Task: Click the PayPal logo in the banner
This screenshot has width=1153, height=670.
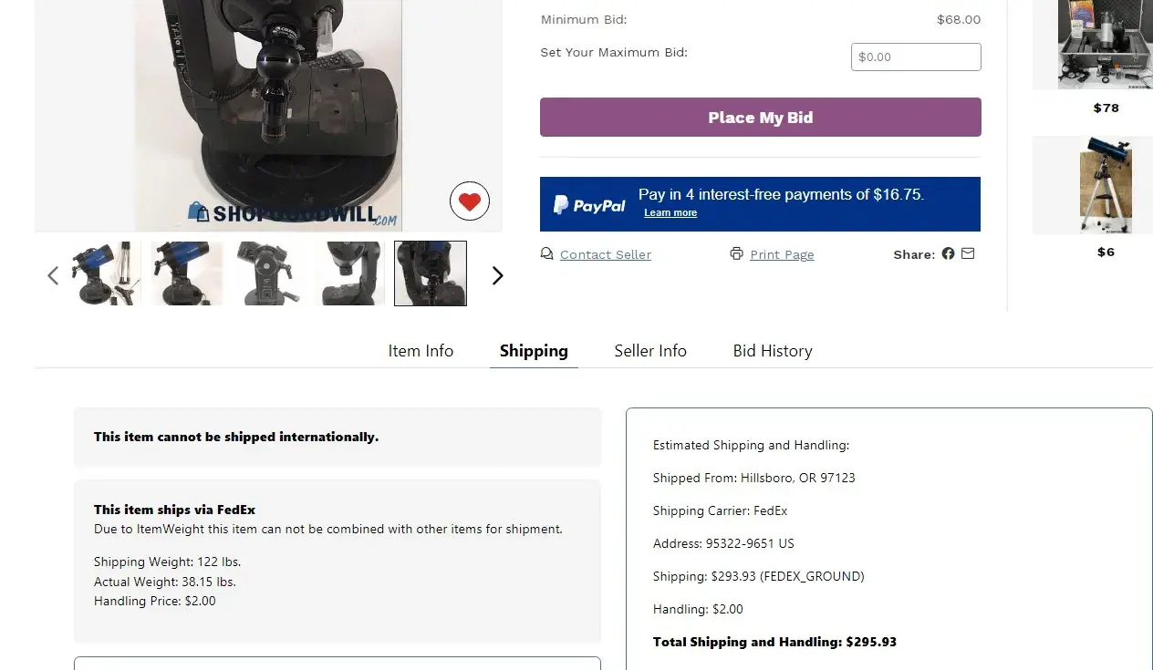Action: pyautogui.click(x=590, y=205)
